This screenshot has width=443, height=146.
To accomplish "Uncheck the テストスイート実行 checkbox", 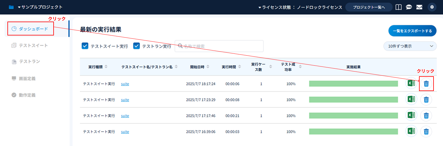I will [x=85, y=46].
